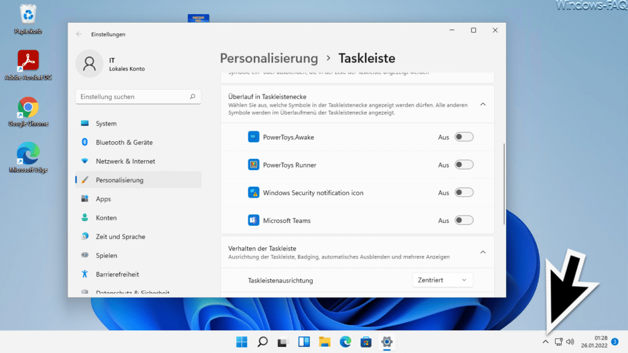Open Konten settings category

click(138, 218)
